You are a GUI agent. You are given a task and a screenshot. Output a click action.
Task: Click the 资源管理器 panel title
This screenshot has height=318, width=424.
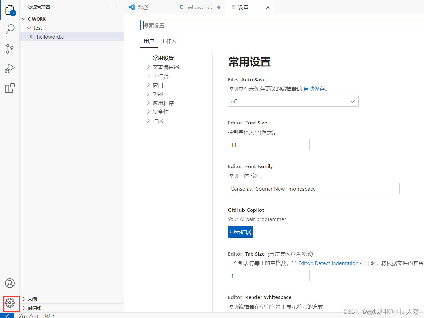coord(39,7)
